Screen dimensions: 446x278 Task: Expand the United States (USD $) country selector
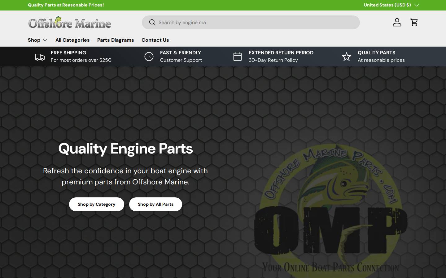[391, 5]
